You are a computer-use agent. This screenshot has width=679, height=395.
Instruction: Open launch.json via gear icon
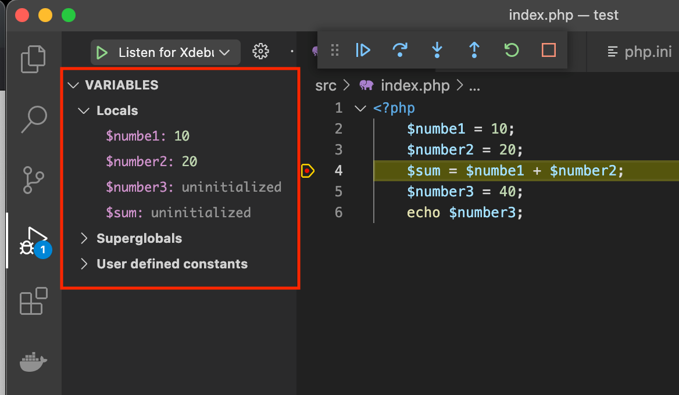(x=260, y=52)
